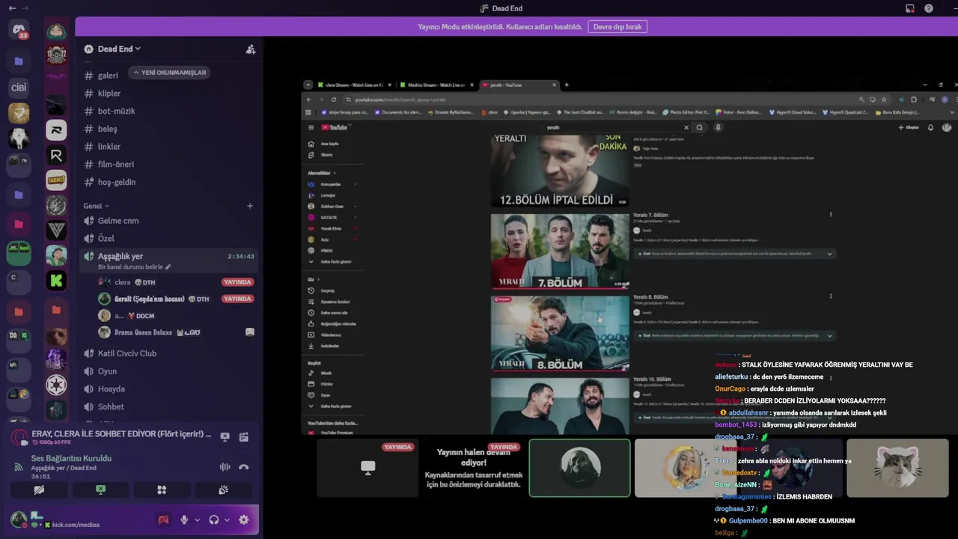Create channel plus icon in Genel category

tap(250, 206)
